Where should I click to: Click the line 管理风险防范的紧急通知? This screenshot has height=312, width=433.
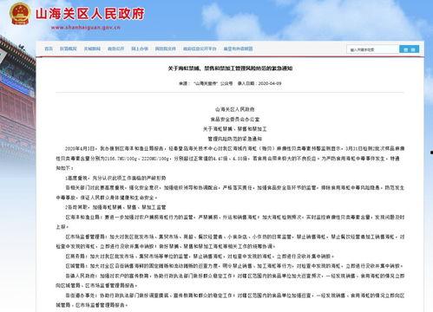pos(234,139)
